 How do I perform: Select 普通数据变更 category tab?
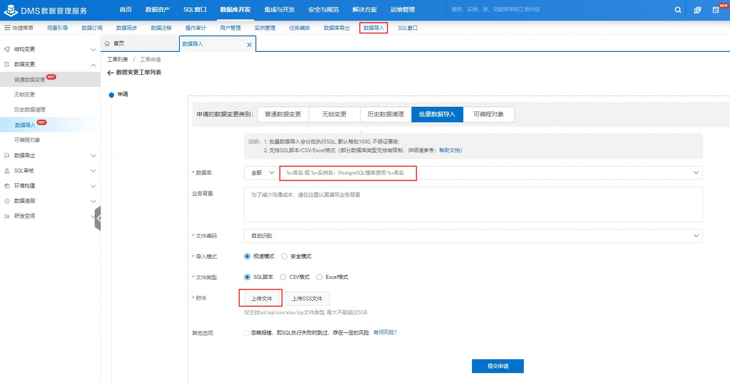tap(283, 115)
